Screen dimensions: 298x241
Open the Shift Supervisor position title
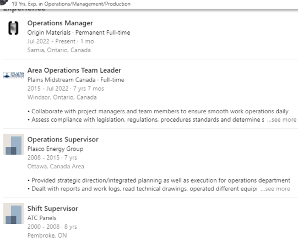(x=53, y=209)
